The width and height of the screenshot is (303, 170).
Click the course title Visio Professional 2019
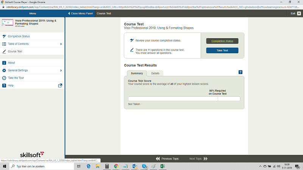point(36,22)
